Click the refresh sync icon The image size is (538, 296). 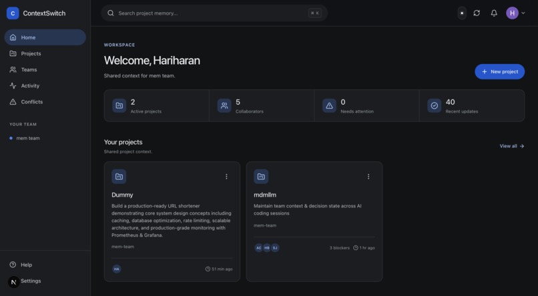[477, 13]
